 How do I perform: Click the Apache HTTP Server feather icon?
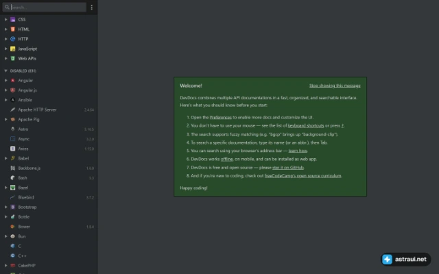coord(12,110)
